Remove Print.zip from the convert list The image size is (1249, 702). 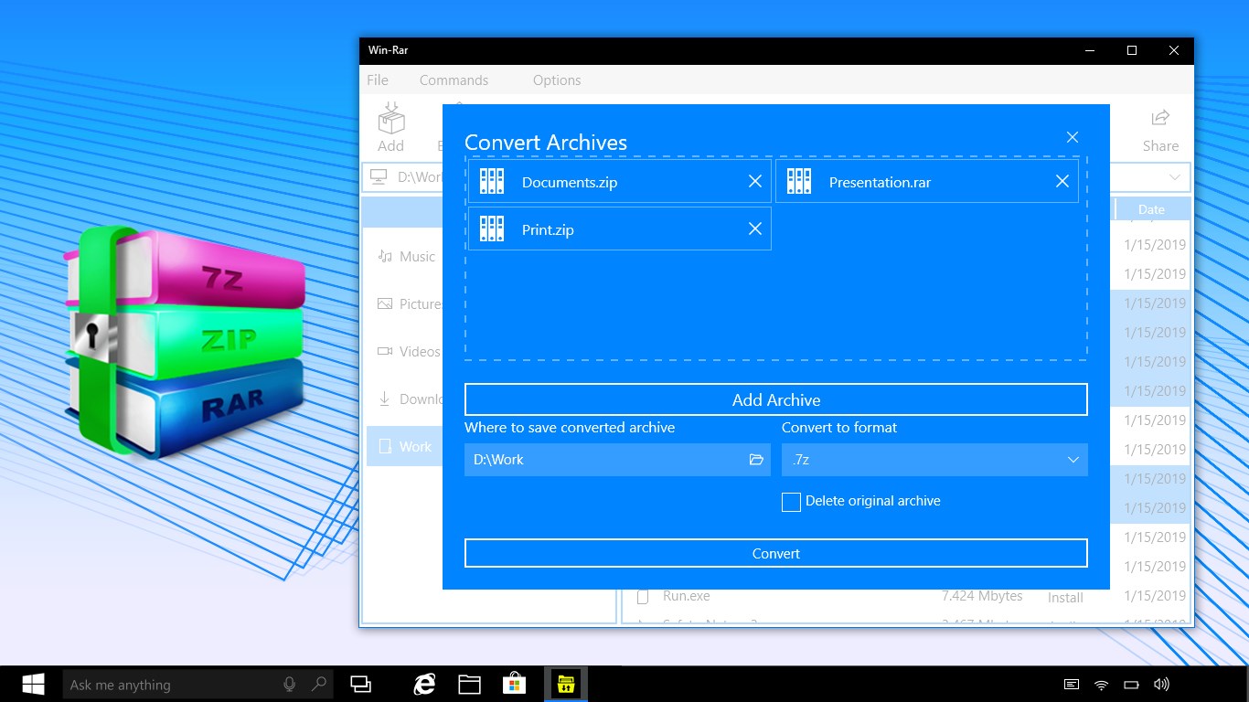pyautogui.click(x=755, y=229)
